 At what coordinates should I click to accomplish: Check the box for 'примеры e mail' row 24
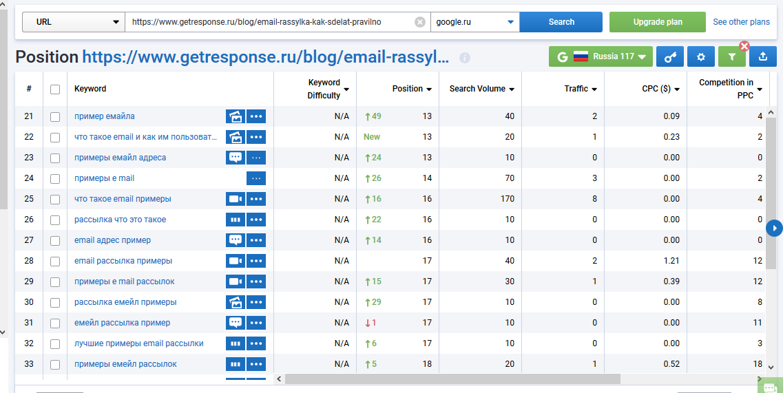(55, 179)
